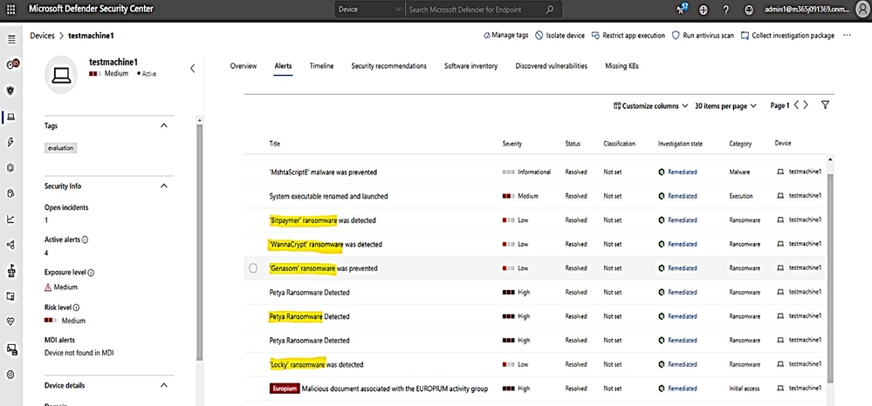Click the evaluation tag chip
The width and height of the screenshot is (872, 406).
pyautogui.click(x=60, y=148)
